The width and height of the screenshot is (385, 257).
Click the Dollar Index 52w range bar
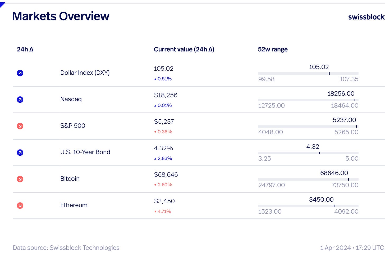tap(308, 74)
